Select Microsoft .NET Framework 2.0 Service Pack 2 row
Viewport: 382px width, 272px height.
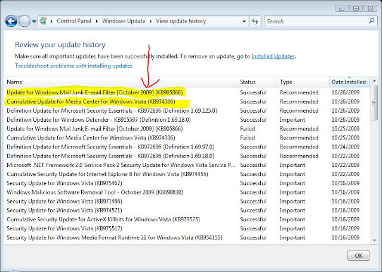[x=187, y=165]
